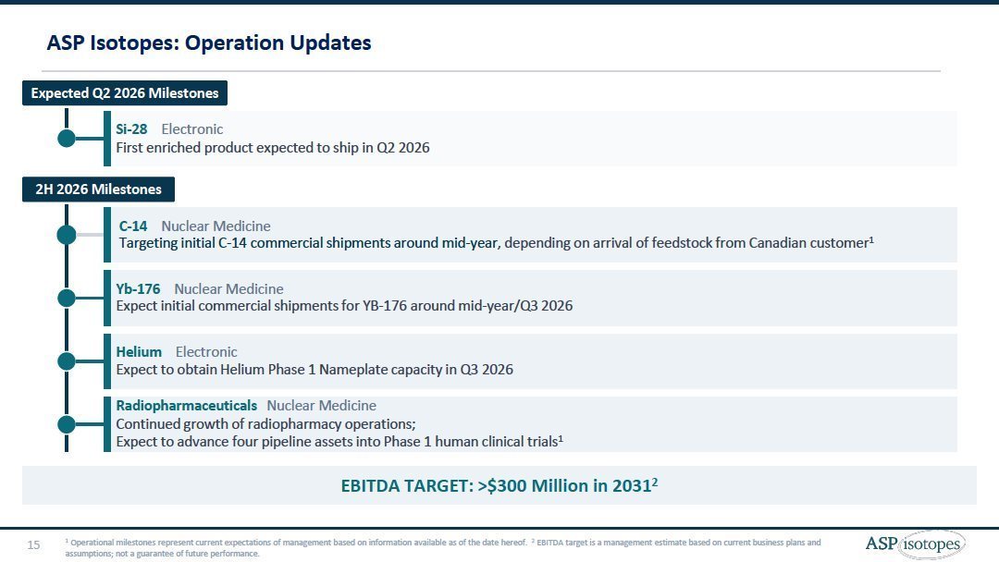Click the EBITDA TARGET banner
Screen dimensions: 999x562
[x=499, y=485]
